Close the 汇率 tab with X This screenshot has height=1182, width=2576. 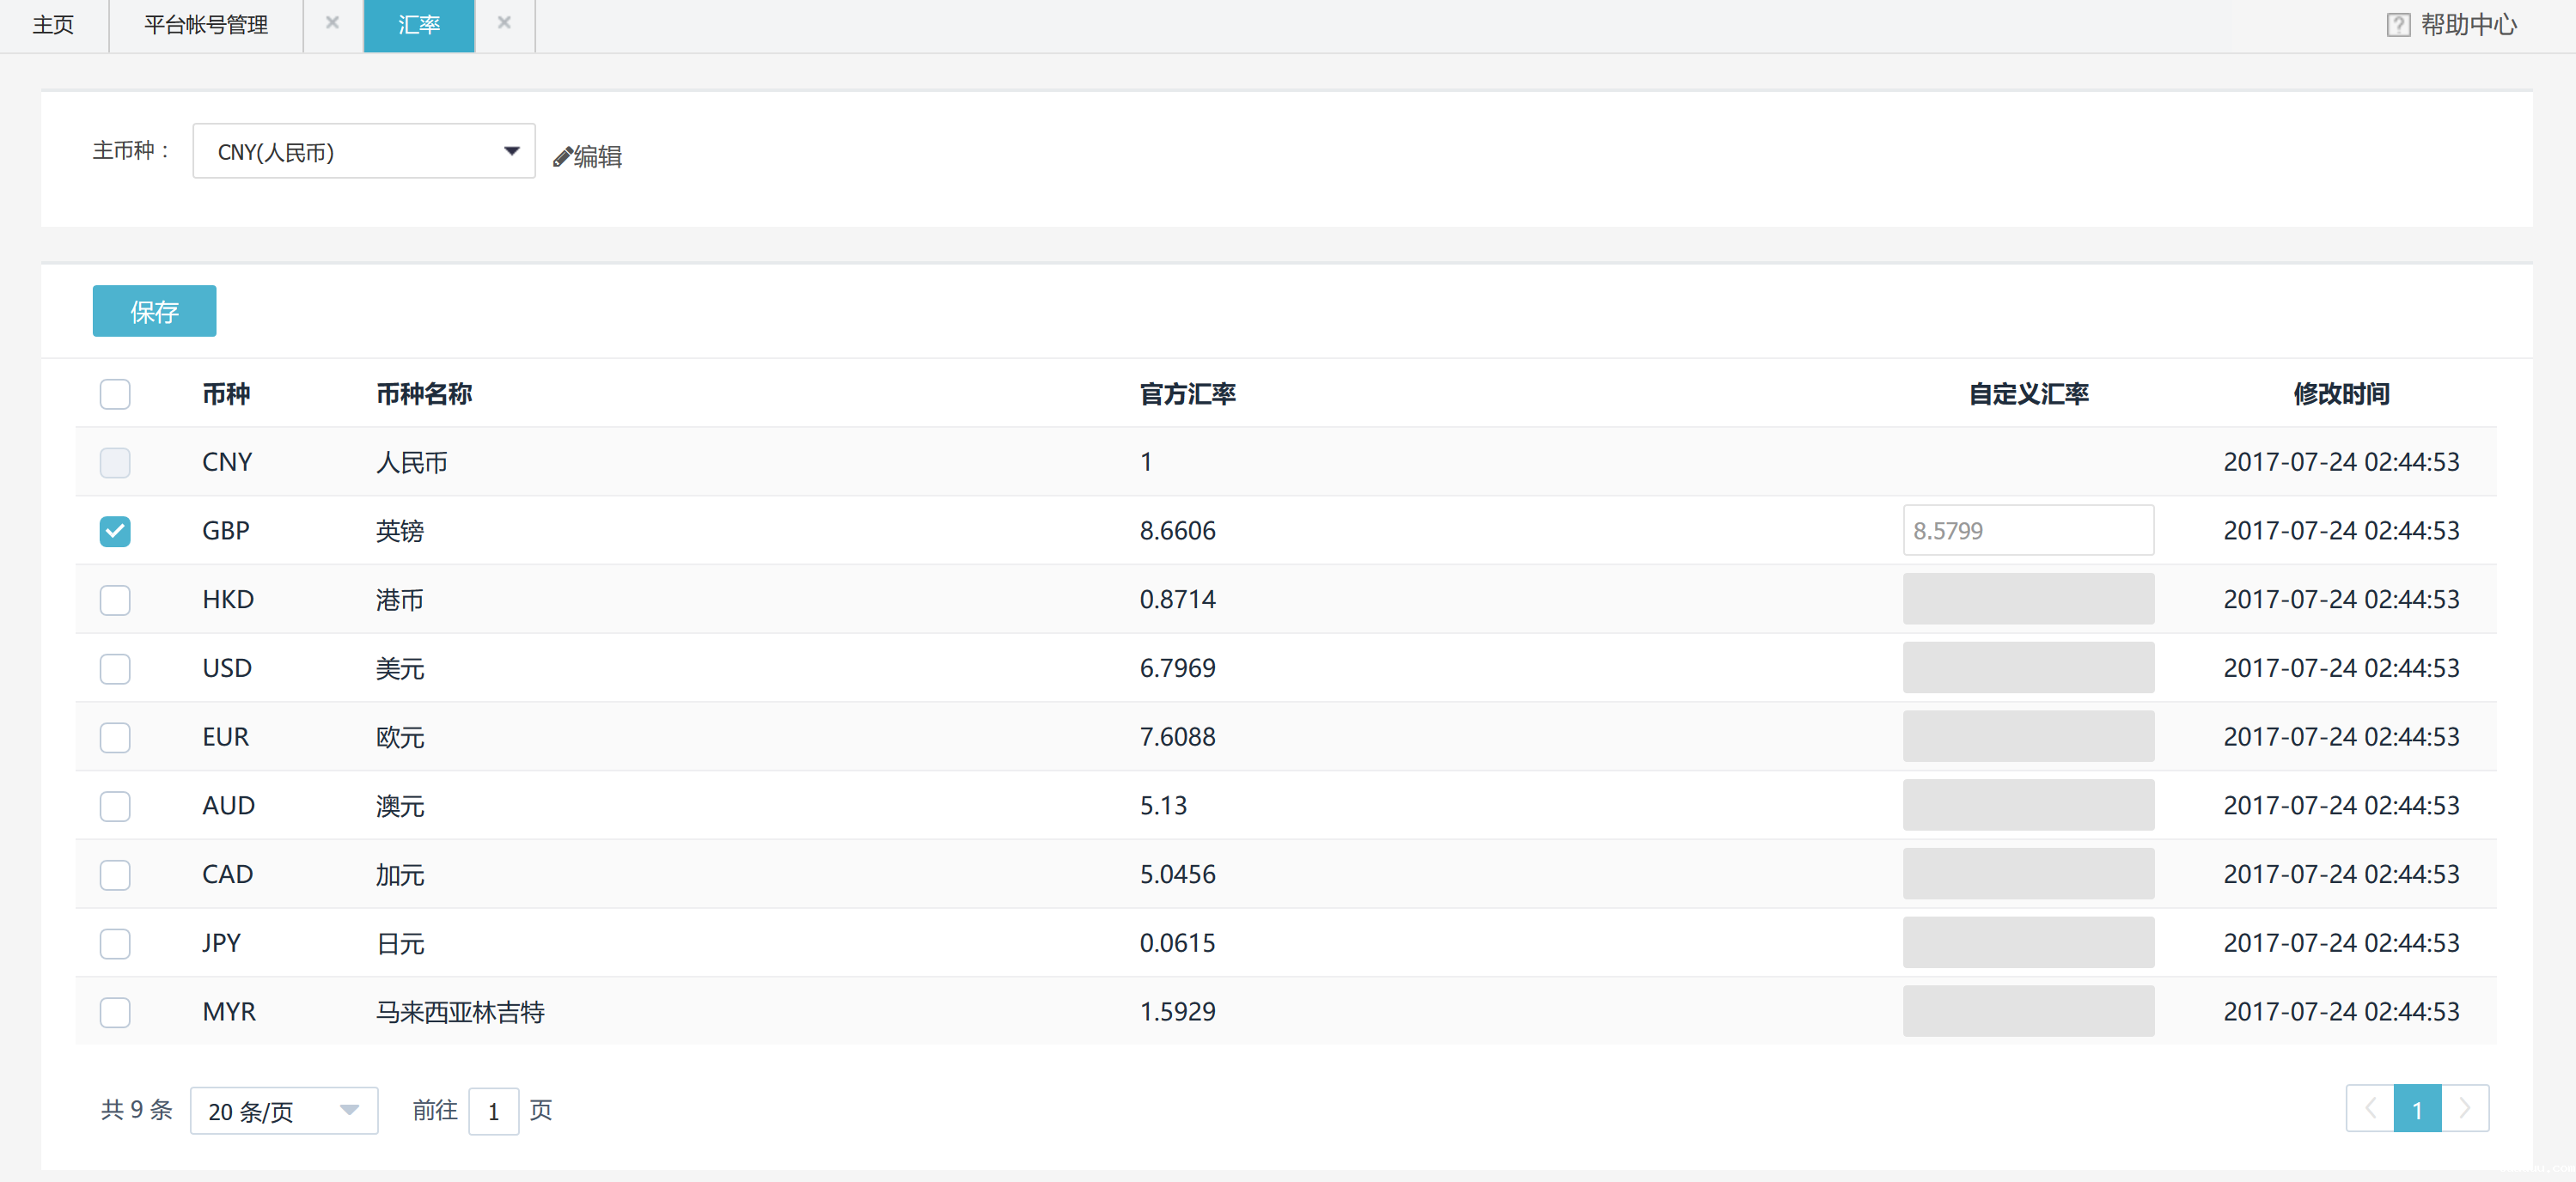click(504, 23)
